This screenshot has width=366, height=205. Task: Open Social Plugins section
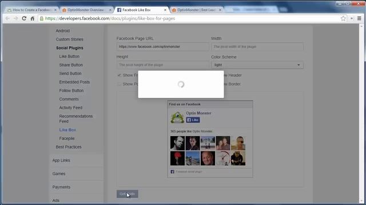(70, 48)
